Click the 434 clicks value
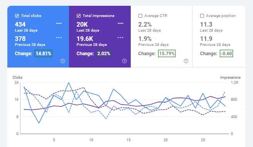The height and width of the screenshot is (147, 253). pos(20,25)
